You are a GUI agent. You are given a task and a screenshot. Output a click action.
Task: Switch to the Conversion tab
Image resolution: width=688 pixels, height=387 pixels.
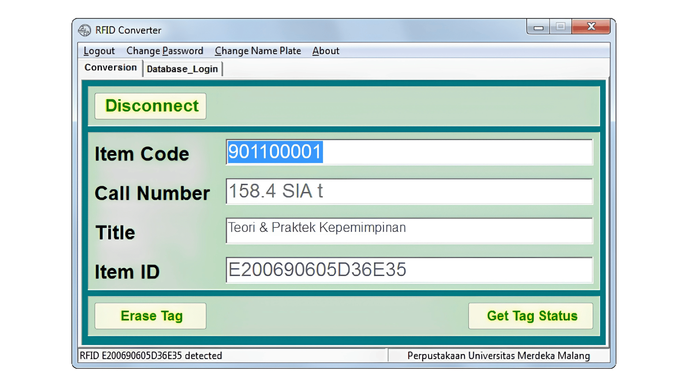point(110,68)
